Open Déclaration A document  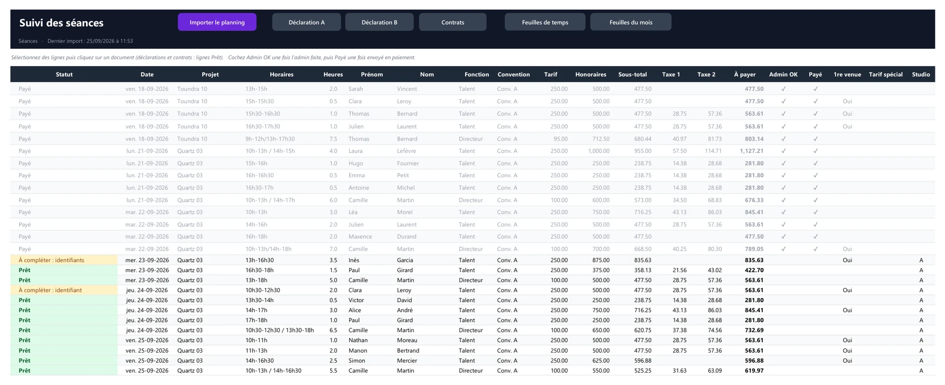pos(306,22)
